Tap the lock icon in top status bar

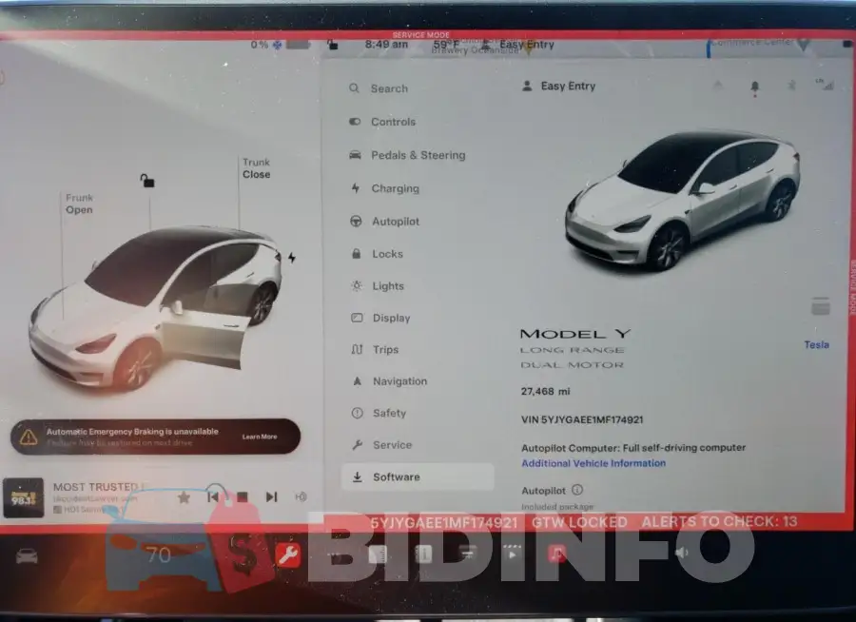[333, 45]
